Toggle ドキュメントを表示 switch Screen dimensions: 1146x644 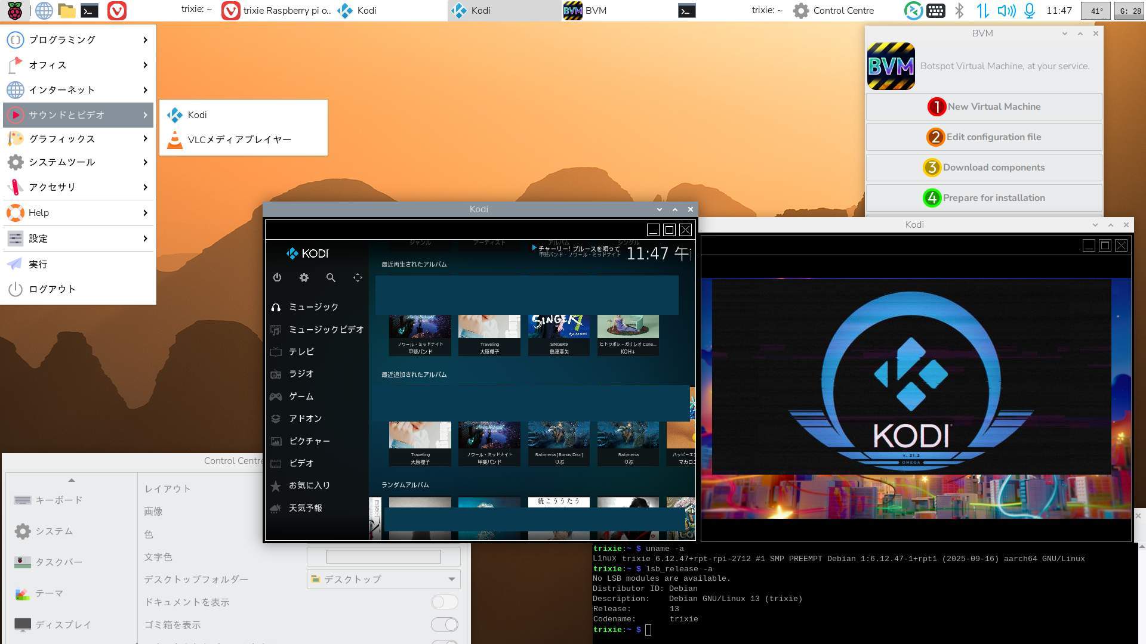coord(445,602)
